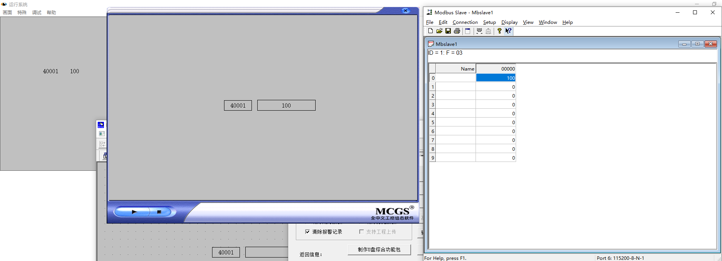The image size is (722, 261).
Task: Click the New document toolbar icon
Action: 430,31
